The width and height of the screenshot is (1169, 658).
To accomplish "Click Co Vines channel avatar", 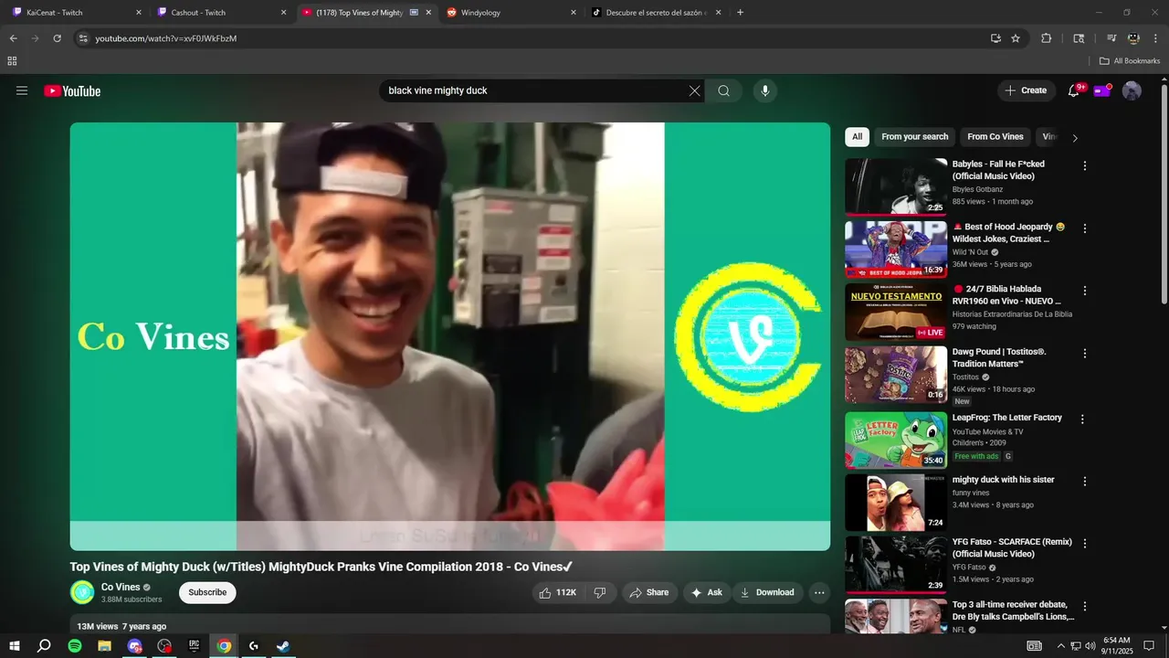I will pos(82,592).
